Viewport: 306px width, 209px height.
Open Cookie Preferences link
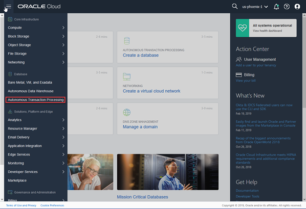click(x=52, y=205)
